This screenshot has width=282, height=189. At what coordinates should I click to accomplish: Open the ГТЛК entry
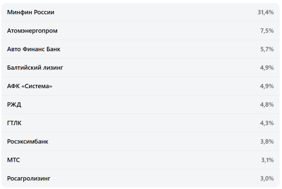coord(14,123)
